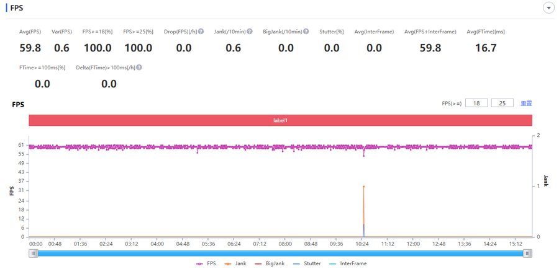Collapse the FPS panel with top-right arrow

coord(548,8)
